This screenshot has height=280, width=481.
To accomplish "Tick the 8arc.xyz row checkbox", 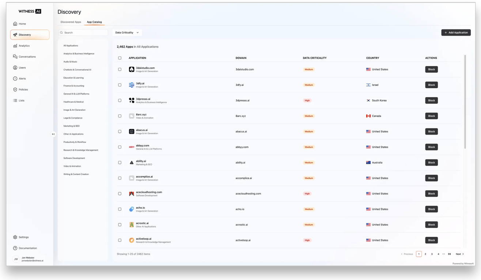I will coord(120,116).
